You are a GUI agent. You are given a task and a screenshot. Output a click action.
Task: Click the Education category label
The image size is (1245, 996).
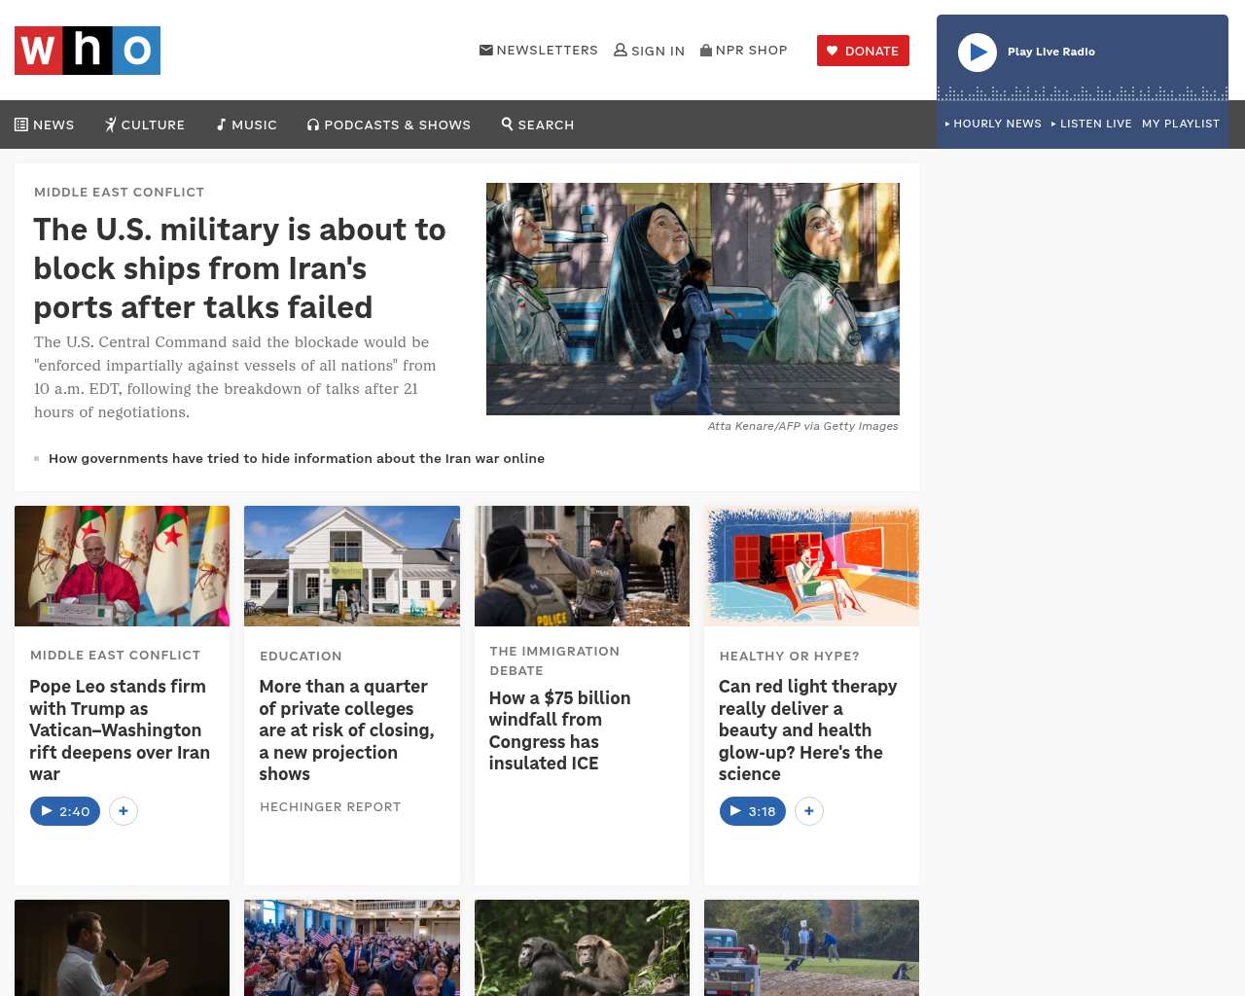tap(301, 656)
